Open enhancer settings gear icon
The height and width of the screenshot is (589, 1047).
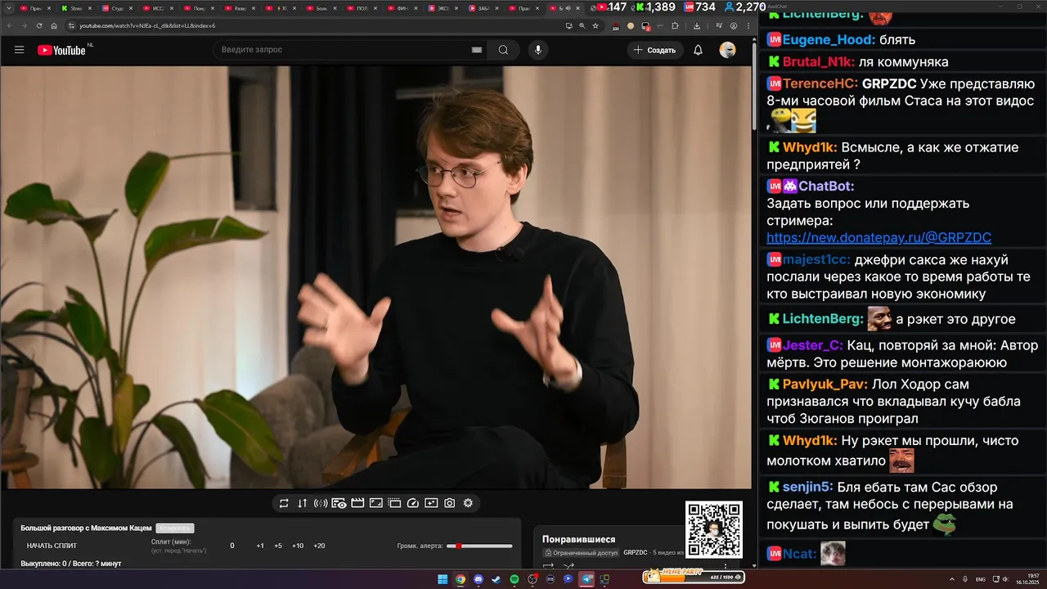(x=468, y=503)
